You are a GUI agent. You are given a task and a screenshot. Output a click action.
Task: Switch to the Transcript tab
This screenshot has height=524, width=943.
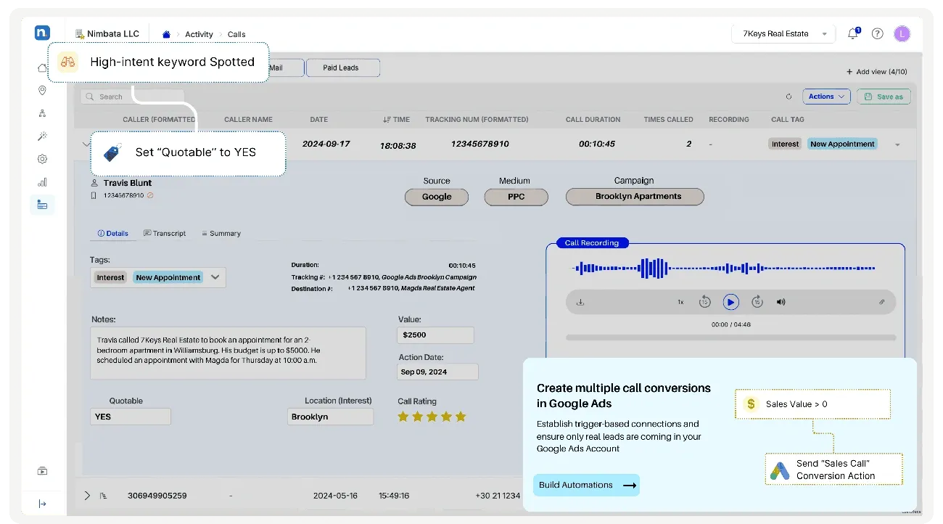pyautogui.click(x=165, y=234)
